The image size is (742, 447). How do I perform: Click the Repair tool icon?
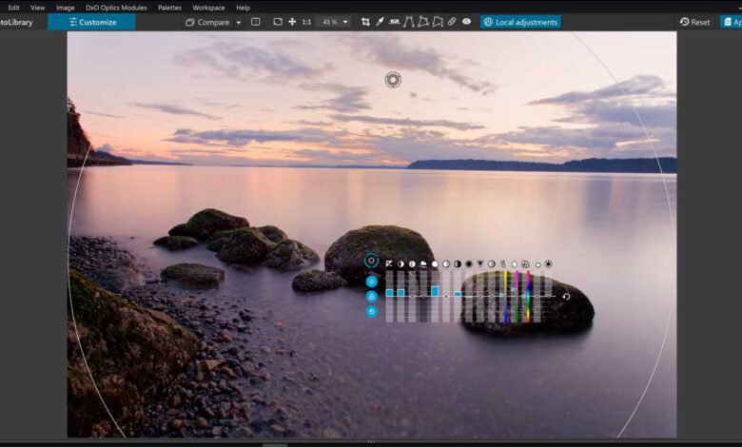452,22
